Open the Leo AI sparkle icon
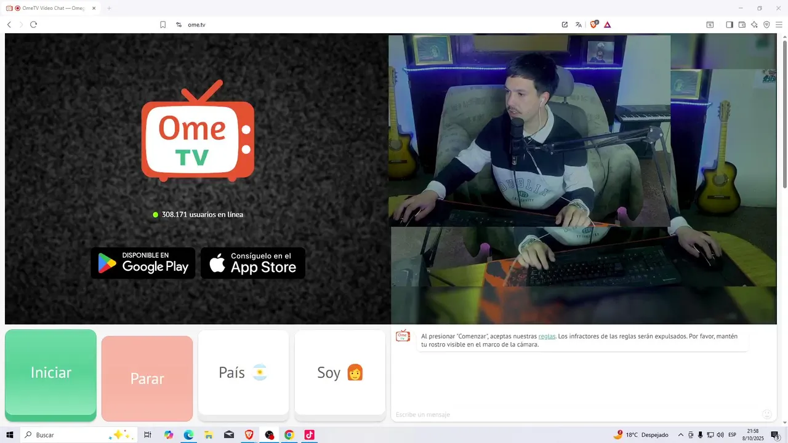 tap(754, 25)
